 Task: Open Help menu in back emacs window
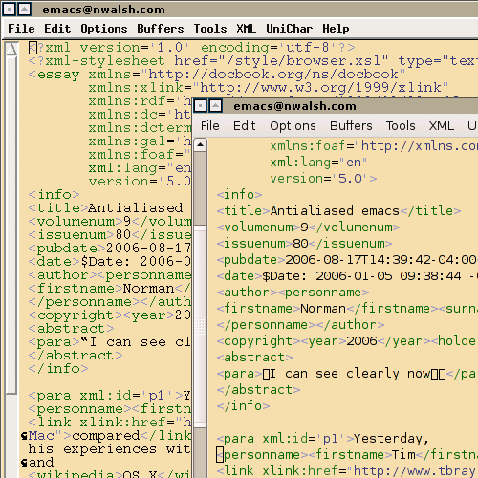coord(336,29)
